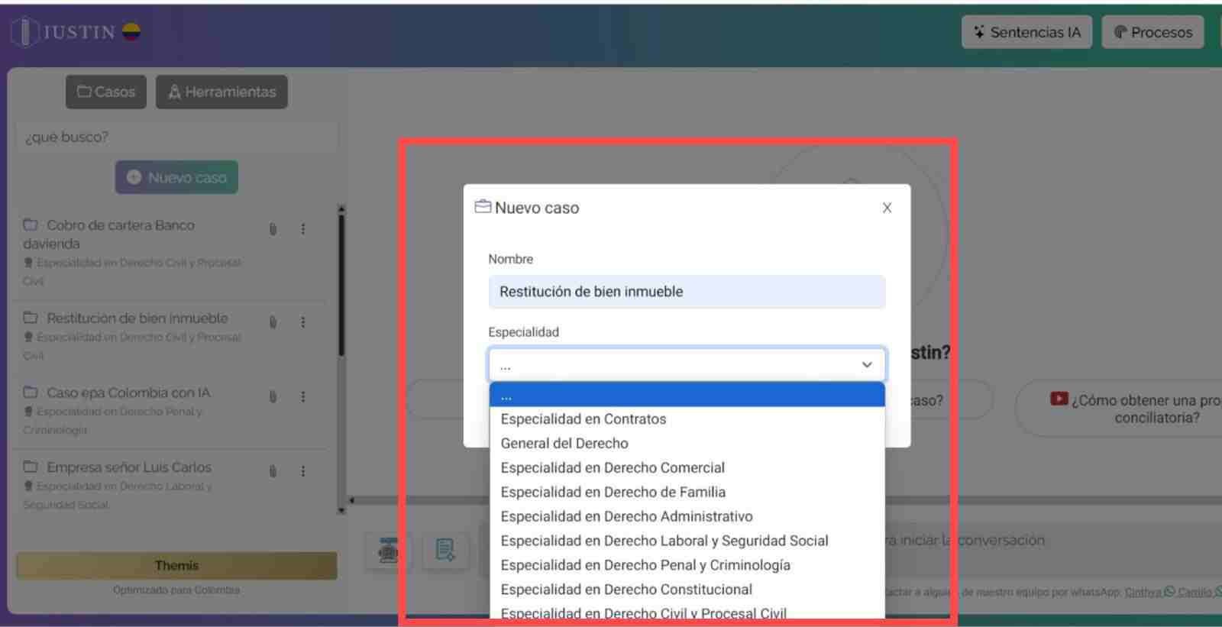Select Especialidad en Derecho Administrativo
Screen dimensions: 1222x627
pos(687,517)
